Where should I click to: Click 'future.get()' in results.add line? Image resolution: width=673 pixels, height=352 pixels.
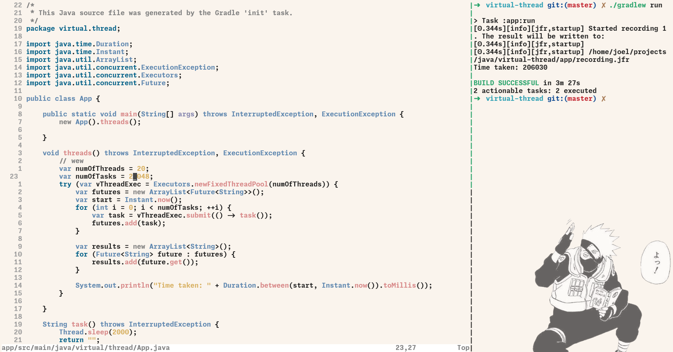coord(166,262)
